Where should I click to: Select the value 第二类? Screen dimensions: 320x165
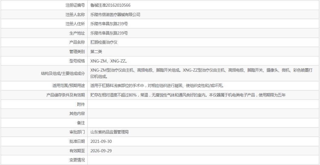96,52
